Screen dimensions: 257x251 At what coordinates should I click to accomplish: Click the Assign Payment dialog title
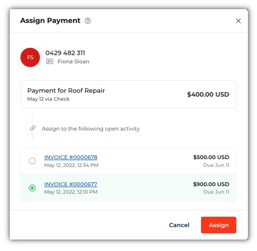click(x=50, y=21)
